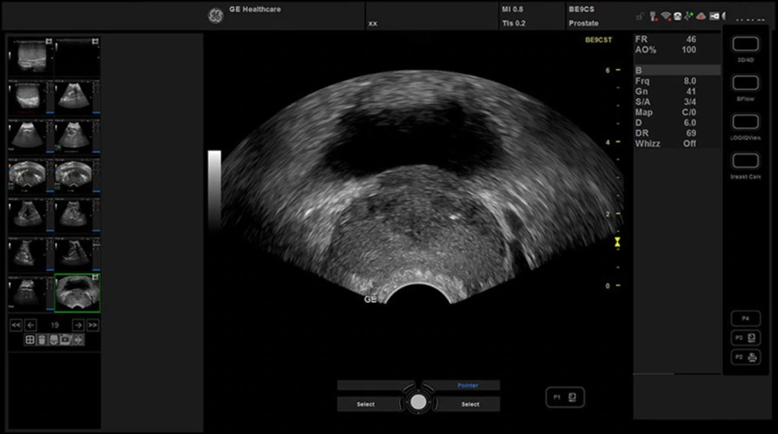Viewport: 778px width, 434px height.
Task: Click the grid layout icon below clipboard
Action: (30, 340)
